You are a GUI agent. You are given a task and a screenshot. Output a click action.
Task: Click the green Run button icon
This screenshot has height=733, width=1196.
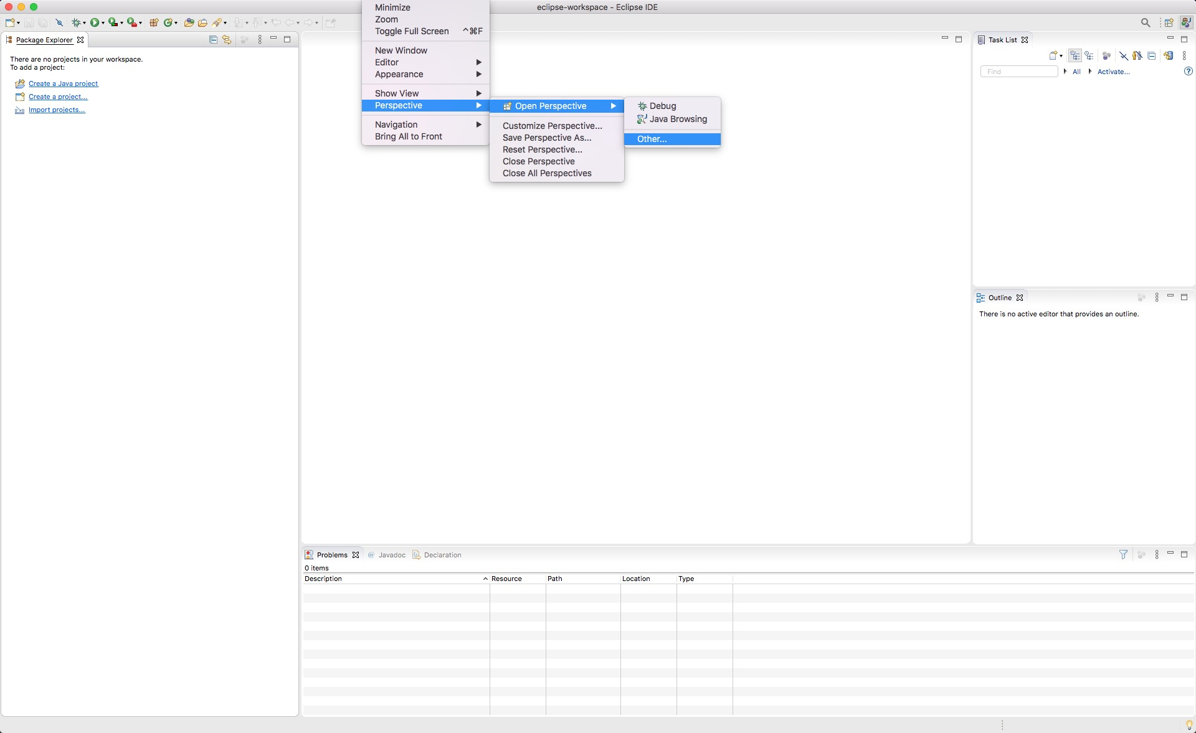click(x=95, y=22)
